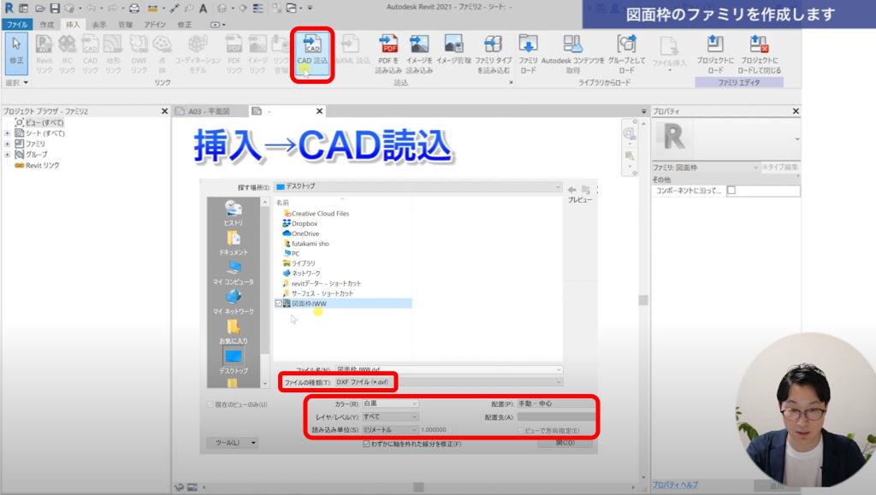The image size is (876, 495).
Task: Open the カラー (Color) dropdown
Action: 390,403
